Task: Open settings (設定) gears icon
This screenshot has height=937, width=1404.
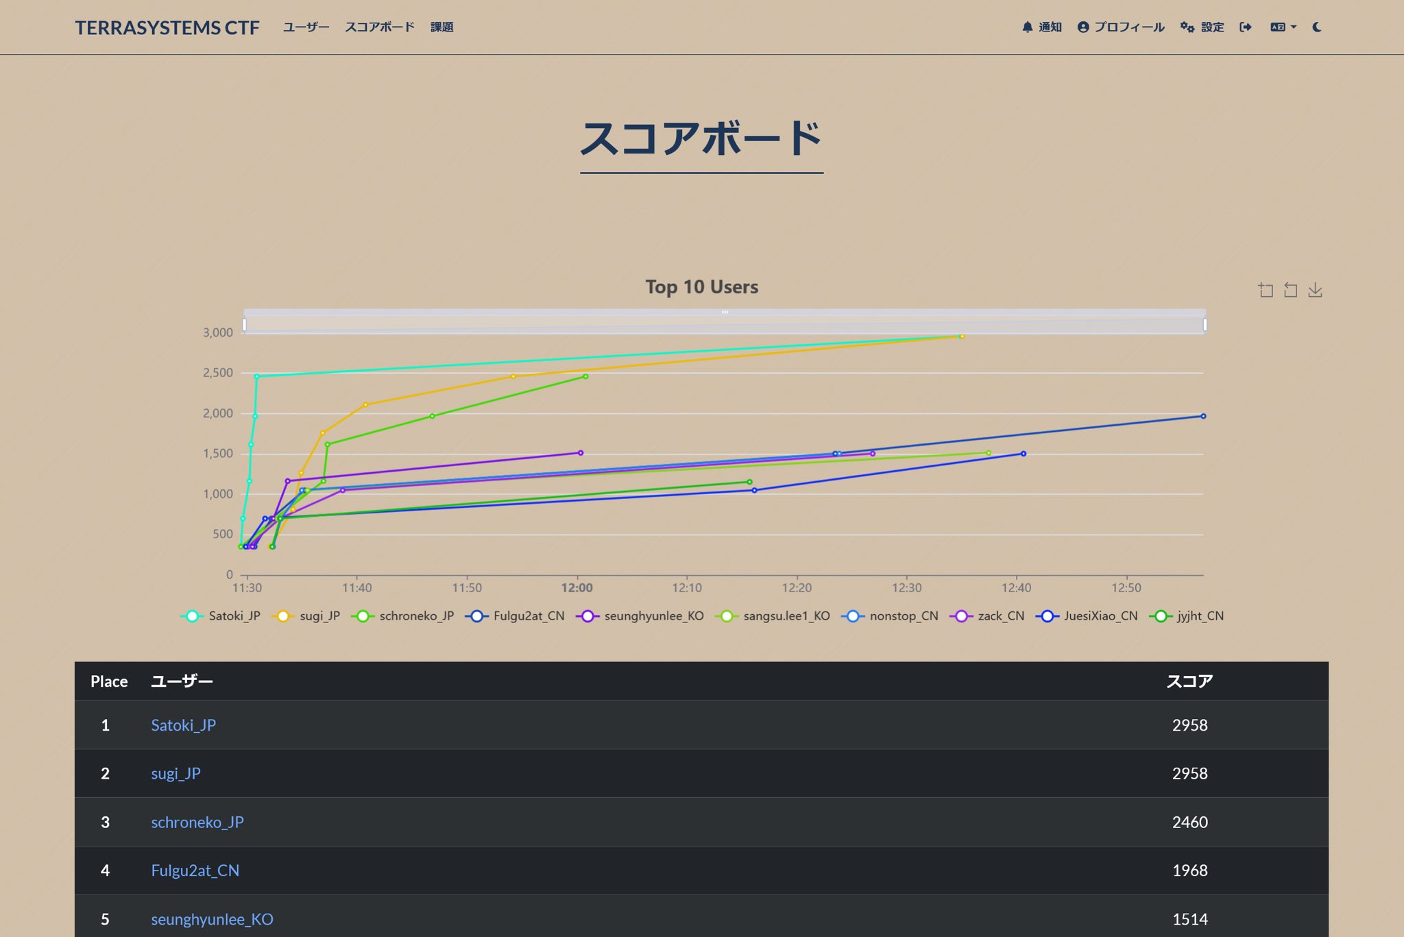Action: (1187, 27)
